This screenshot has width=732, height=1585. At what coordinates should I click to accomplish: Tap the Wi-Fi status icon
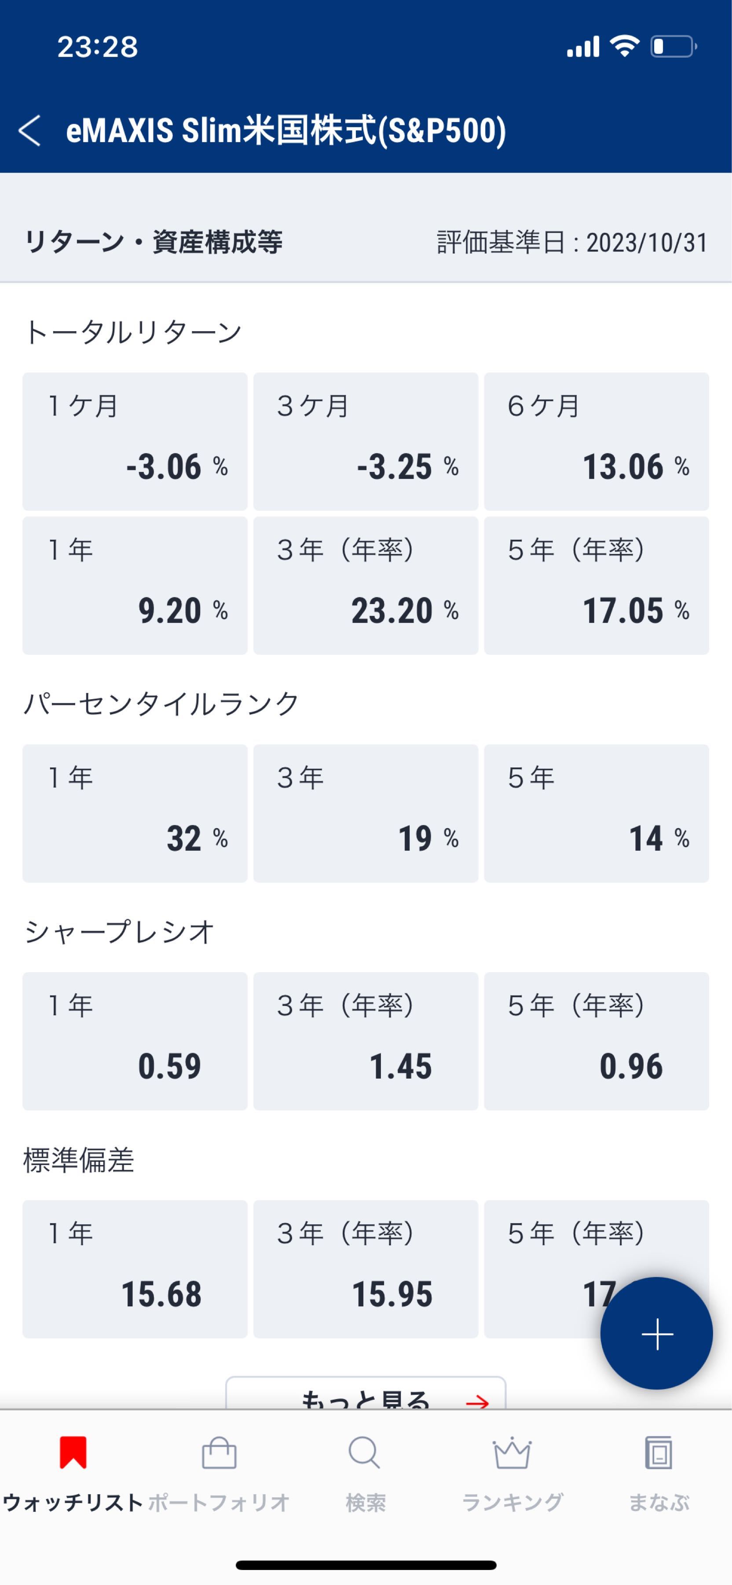click(624, 47)
